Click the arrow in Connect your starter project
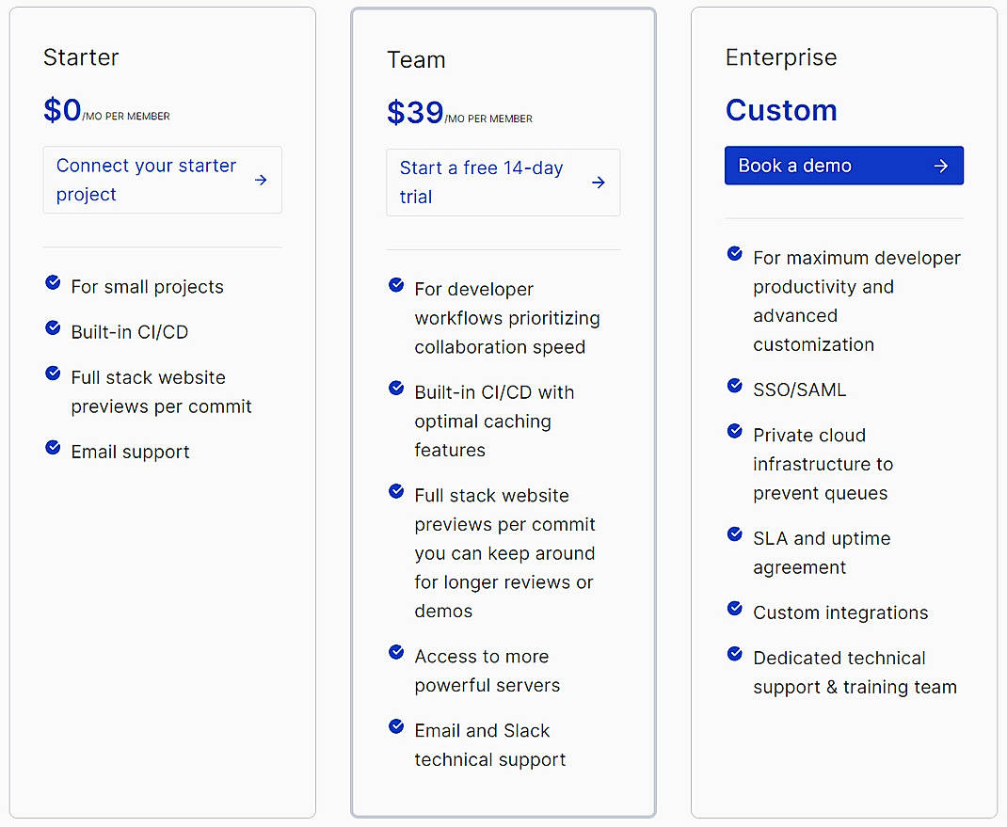This screenshot has width=1007, height=827. tap(261, 179)
